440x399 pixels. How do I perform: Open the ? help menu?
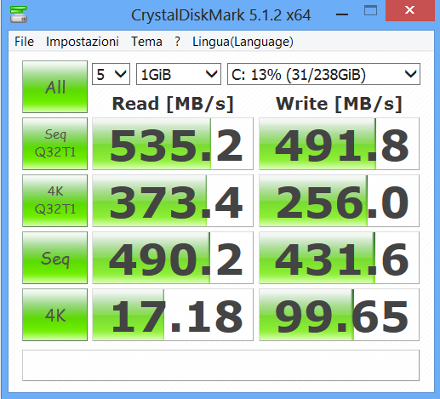click(x=178, y=42)
